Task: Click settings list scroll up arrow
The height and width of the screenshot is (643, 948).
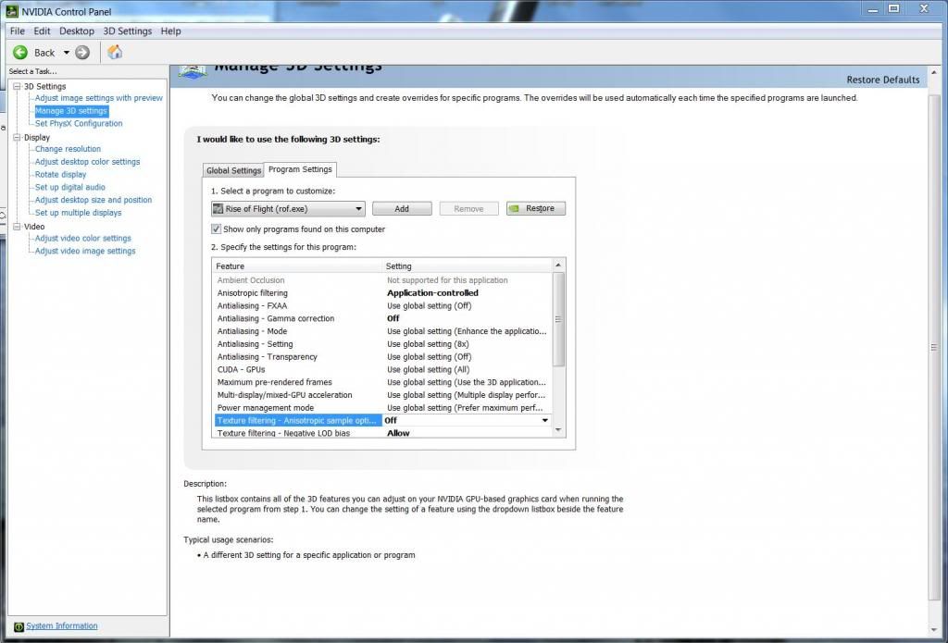Action: point(558,266)
